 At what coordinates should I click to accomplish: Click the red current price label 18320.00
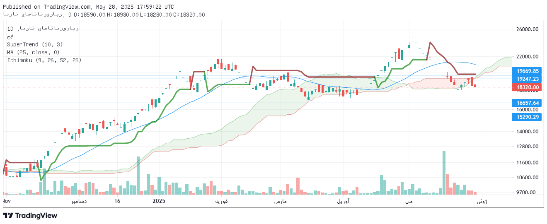coord(527,87)
